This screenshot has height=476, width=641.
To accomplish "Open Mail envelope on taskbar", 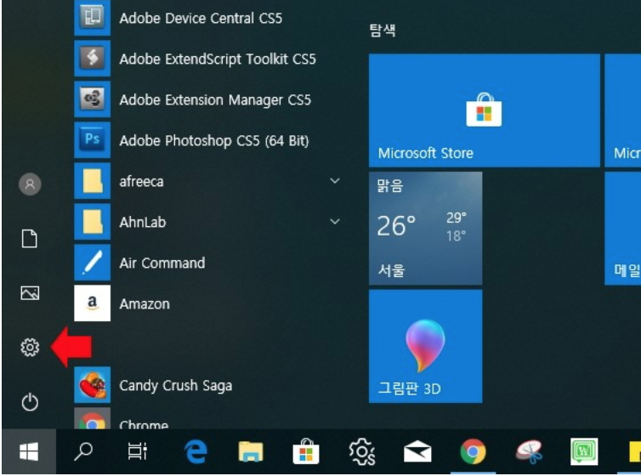I will (x=417, y=452).
